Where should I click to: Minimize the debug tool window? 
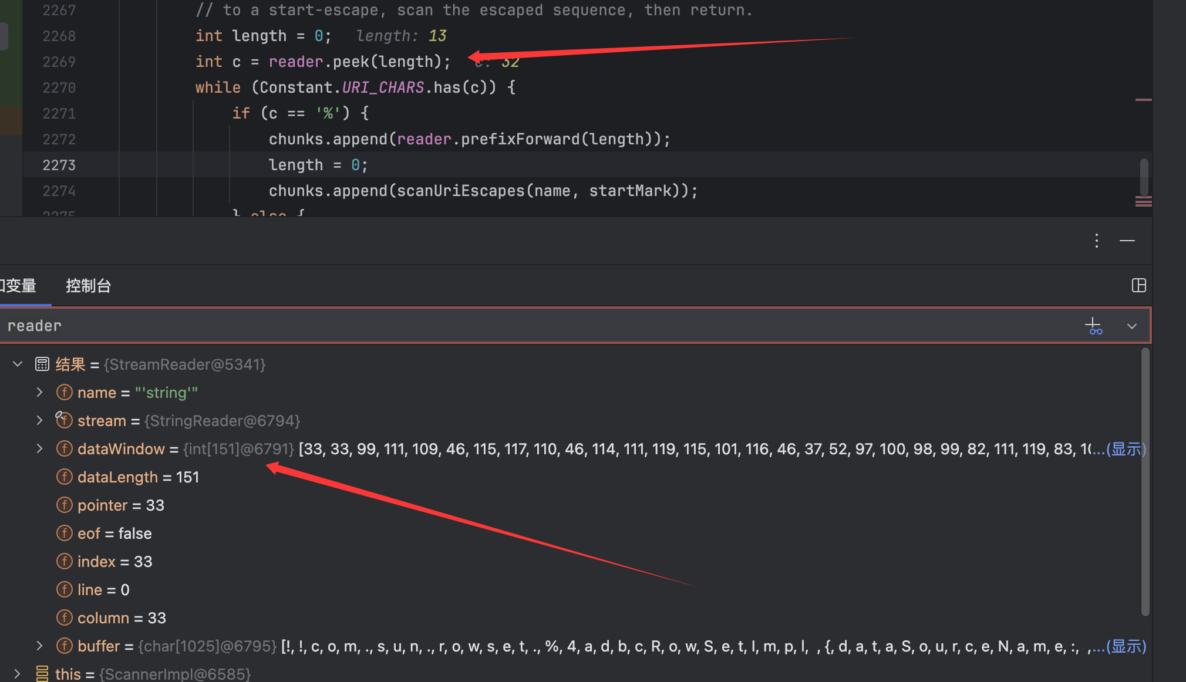[1127, 241]
